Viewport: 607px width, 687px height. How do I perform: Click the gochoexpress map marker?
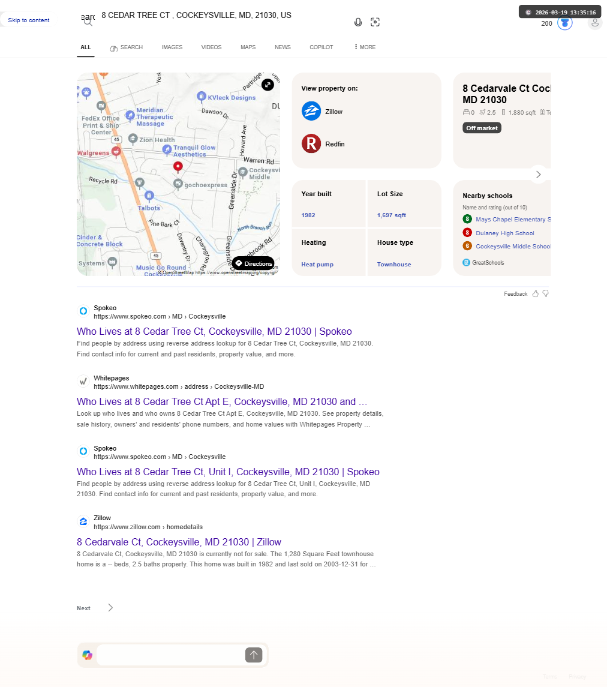point(178,184)
